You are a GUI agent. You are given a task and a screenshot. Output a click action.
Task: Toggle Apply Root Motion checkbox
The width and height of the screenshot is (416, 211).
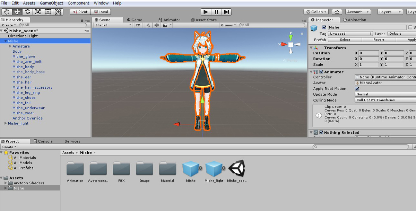(x=357, y=89)
